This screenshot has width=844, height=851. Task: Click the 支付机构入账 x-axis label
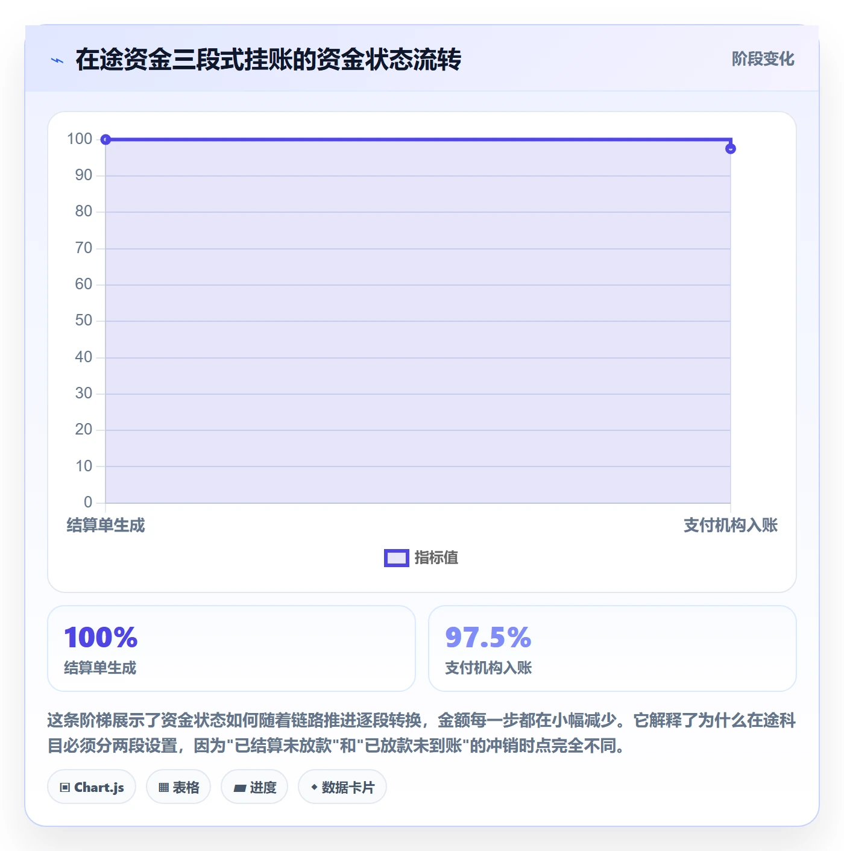point(730,526)
